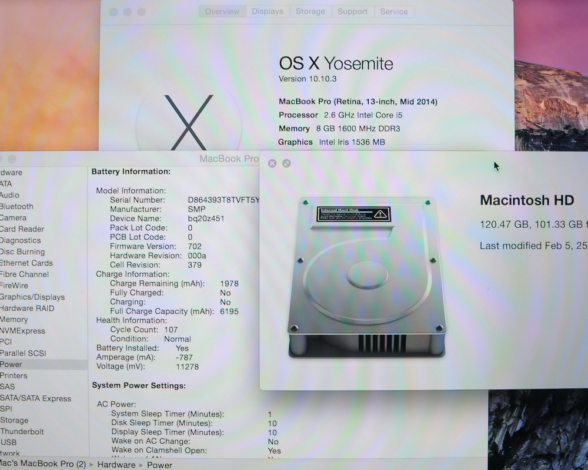Select SAS in the sidebar
The image size is (588, 470).
click(x=8, y=387)
